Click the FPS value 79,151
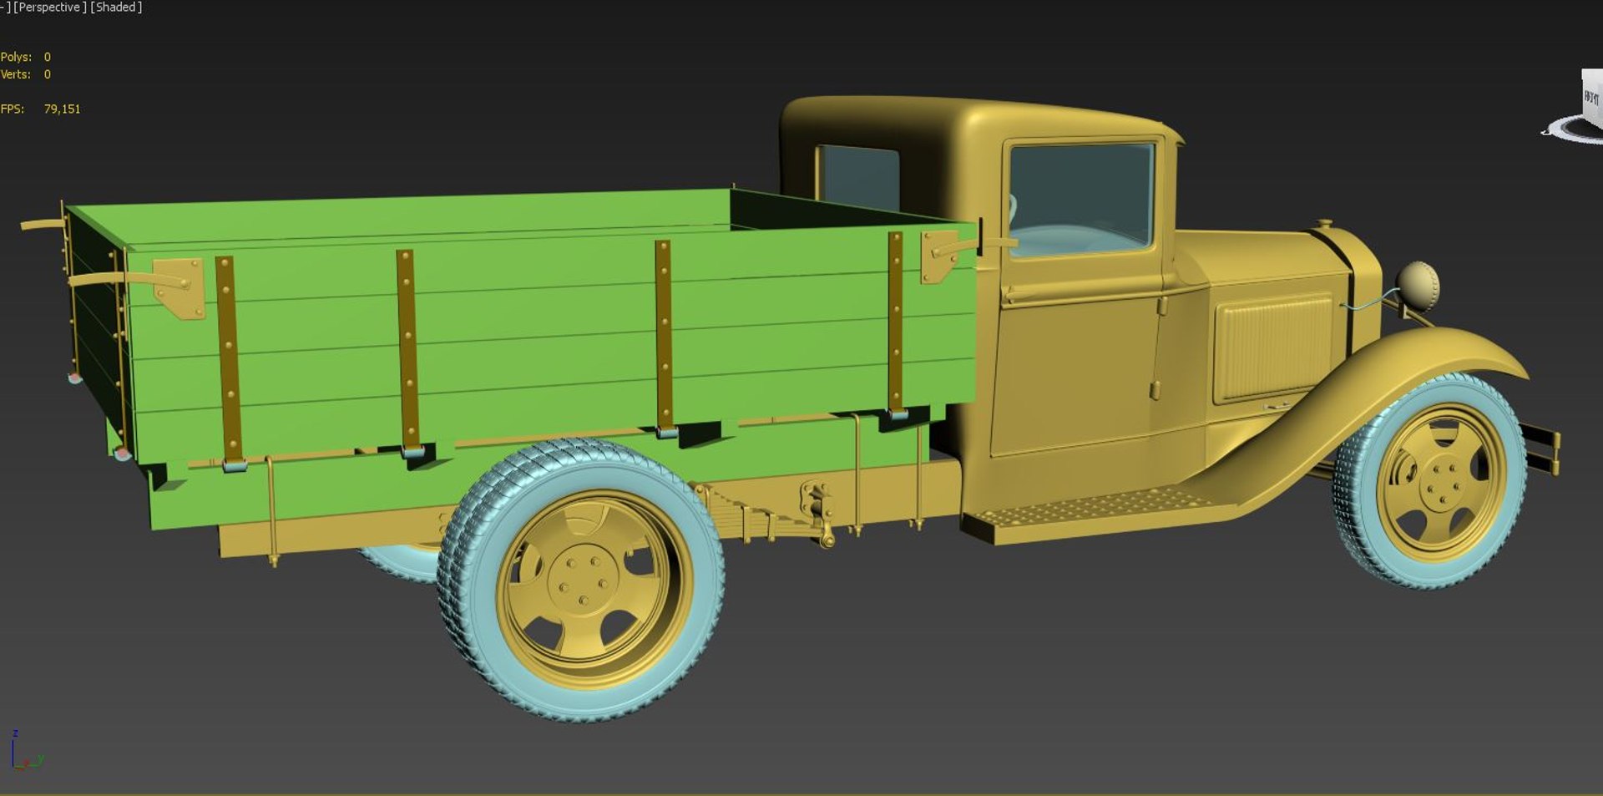This screenshot has height=796, width=1603. 62,109
